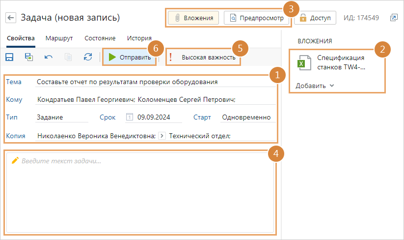The image size is (404, 240).
Task: Click the copy record icon
Action: [x=68, y=57]
